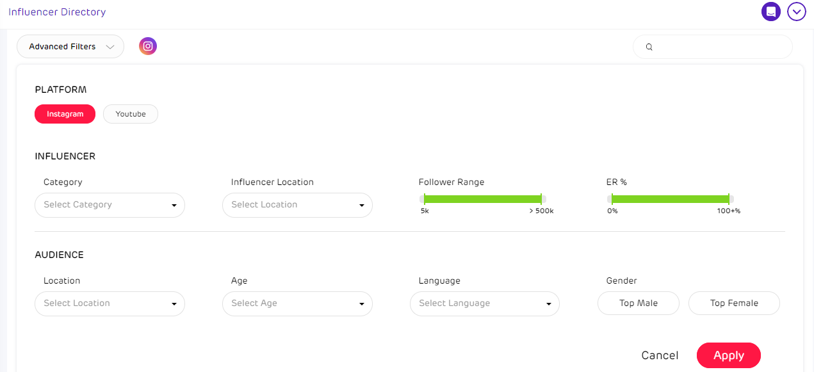Open the purple inbox icon in header
Screen dimensions: 814x372
771,12
